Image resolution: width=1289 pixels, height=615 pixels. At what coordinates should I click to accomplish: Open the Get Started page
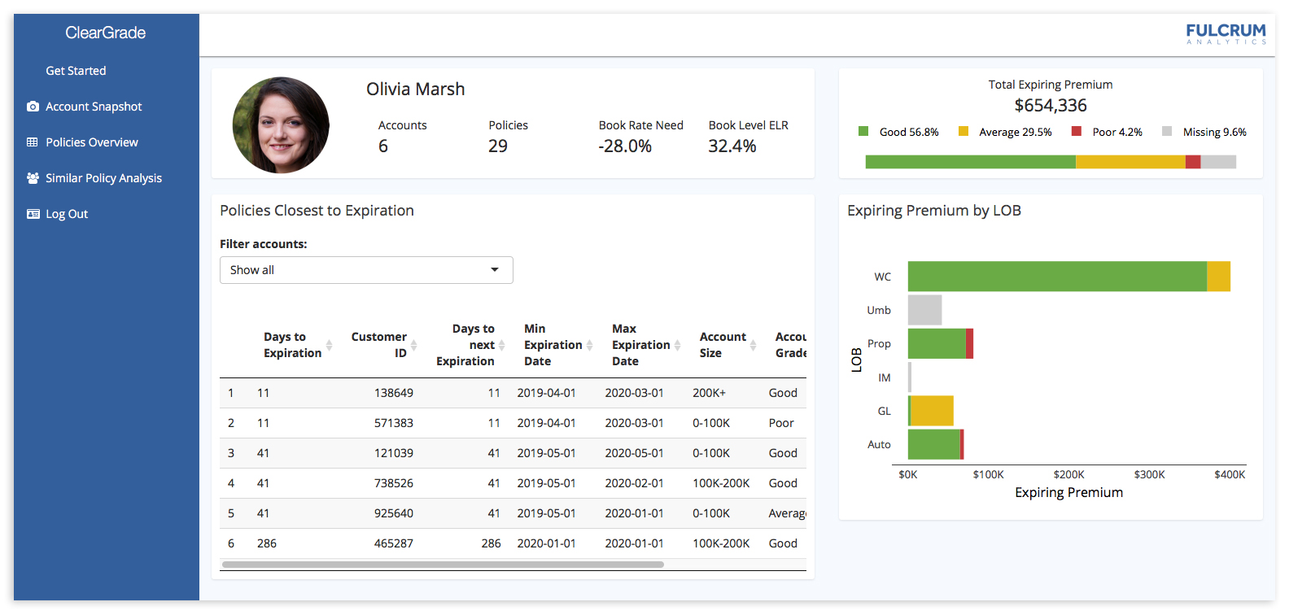[76, 71]
